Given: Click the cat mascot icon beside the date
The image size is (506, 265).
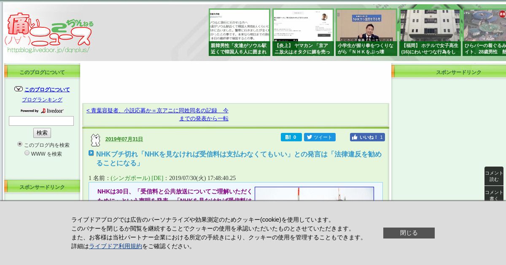Looking at the screenshot, I should pyautogui.click(x=96, y=140).
